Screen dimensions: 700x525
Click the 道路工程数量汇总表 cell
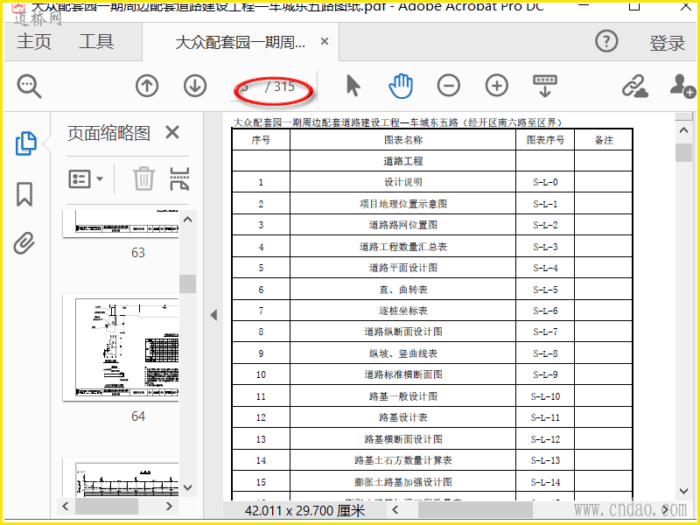click(x=403, y=247)
